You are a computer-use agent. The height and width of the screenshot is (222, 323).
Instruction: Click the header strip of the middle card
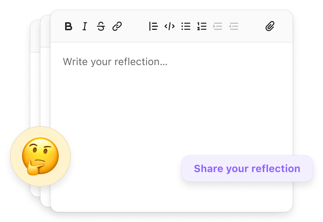(x=45, y=31)
